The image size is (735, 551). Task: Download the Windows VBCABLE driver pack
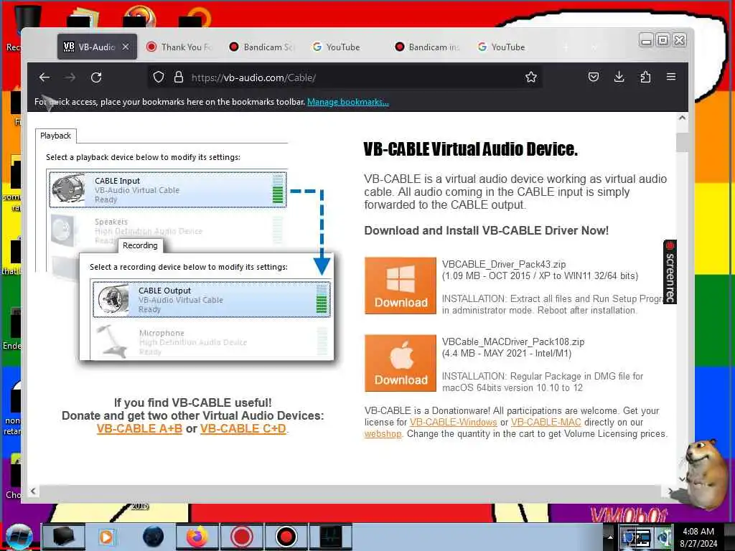[x=401, y=286]
